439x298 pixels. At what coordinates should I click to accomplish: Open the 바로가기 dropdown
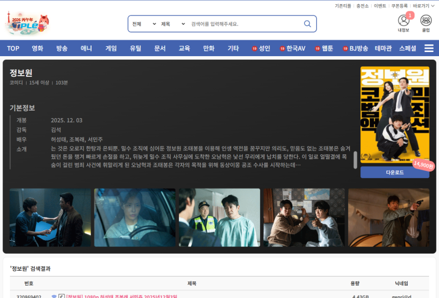[x=423, y=6]
